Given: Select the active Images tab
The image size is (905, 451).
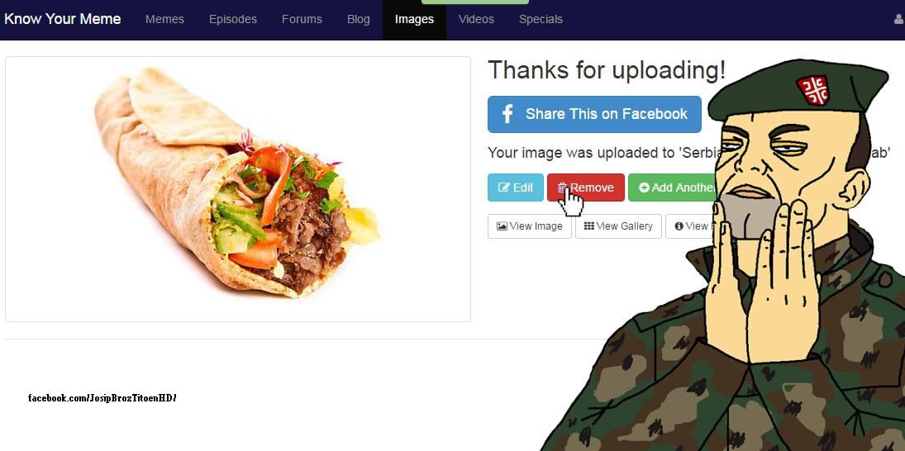Looking at the screenshot, I should point(414,20).
